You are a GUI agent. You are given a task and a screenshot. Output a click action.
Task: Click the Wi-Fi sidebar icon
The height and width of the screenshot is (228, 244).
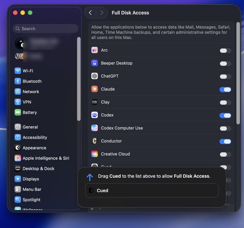pyautogui.click(x=18, y=71)
